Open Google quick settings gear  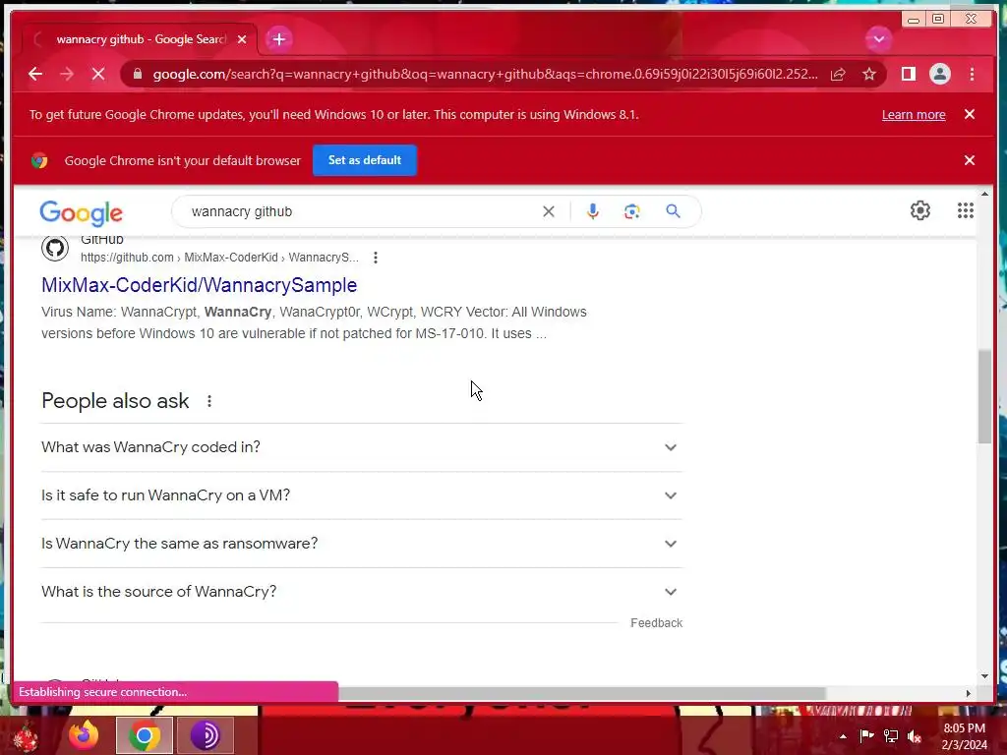click(x=920, y=210)
